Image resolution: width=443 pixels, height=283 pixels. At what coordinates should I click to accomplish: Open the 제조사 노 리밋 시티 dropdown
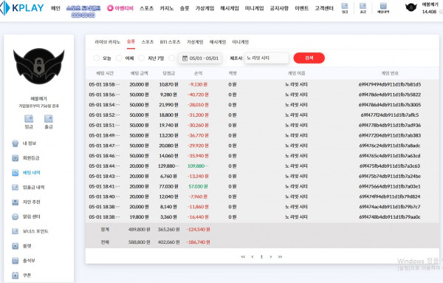click(267, 58)
